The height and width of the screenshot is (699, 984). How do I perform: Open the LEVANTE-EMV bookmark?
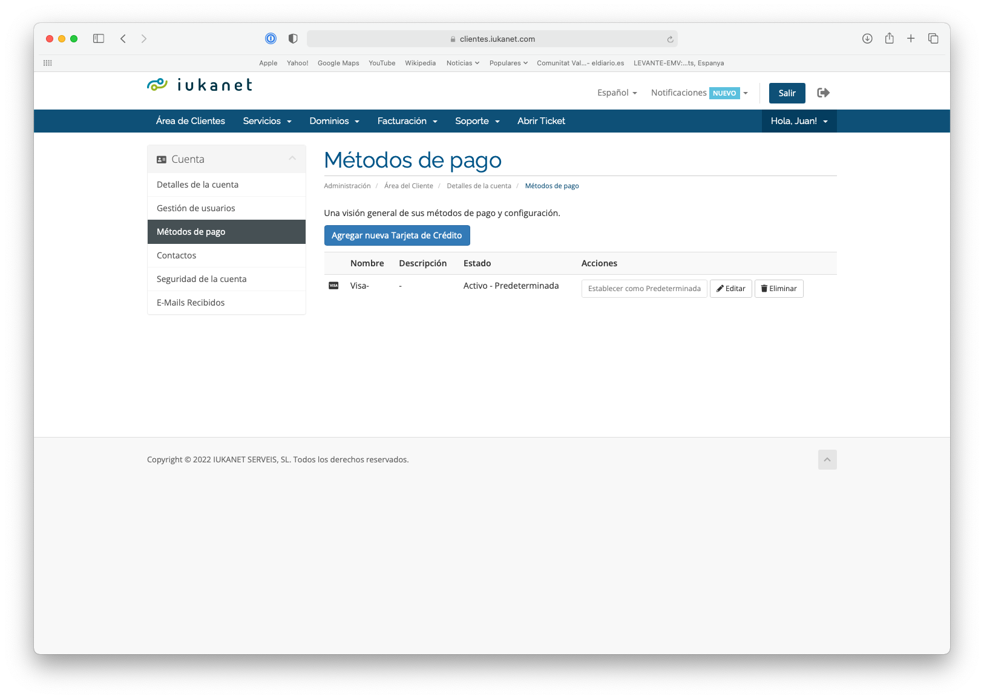click(678, 63)
